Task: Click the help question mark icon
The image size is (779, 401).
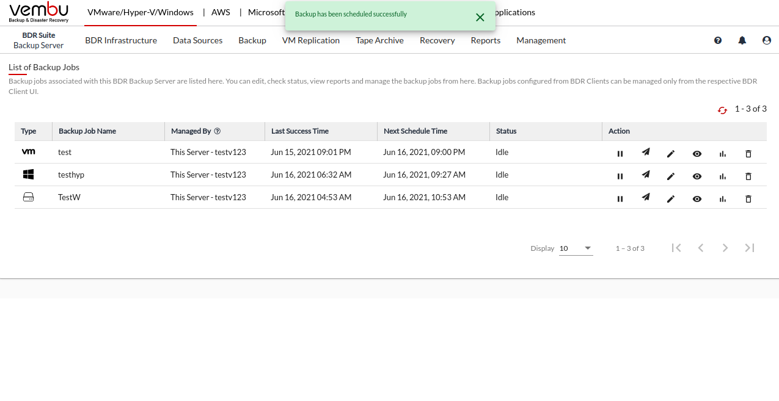Action: (x=718, y=40)
